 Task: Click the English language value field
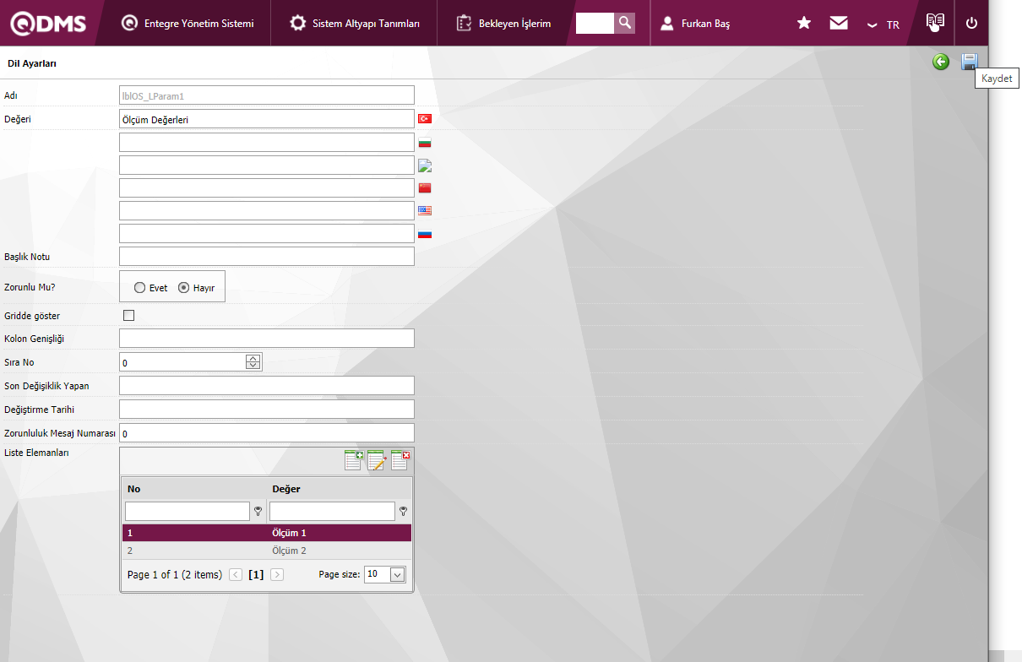[x=267, y=210]
